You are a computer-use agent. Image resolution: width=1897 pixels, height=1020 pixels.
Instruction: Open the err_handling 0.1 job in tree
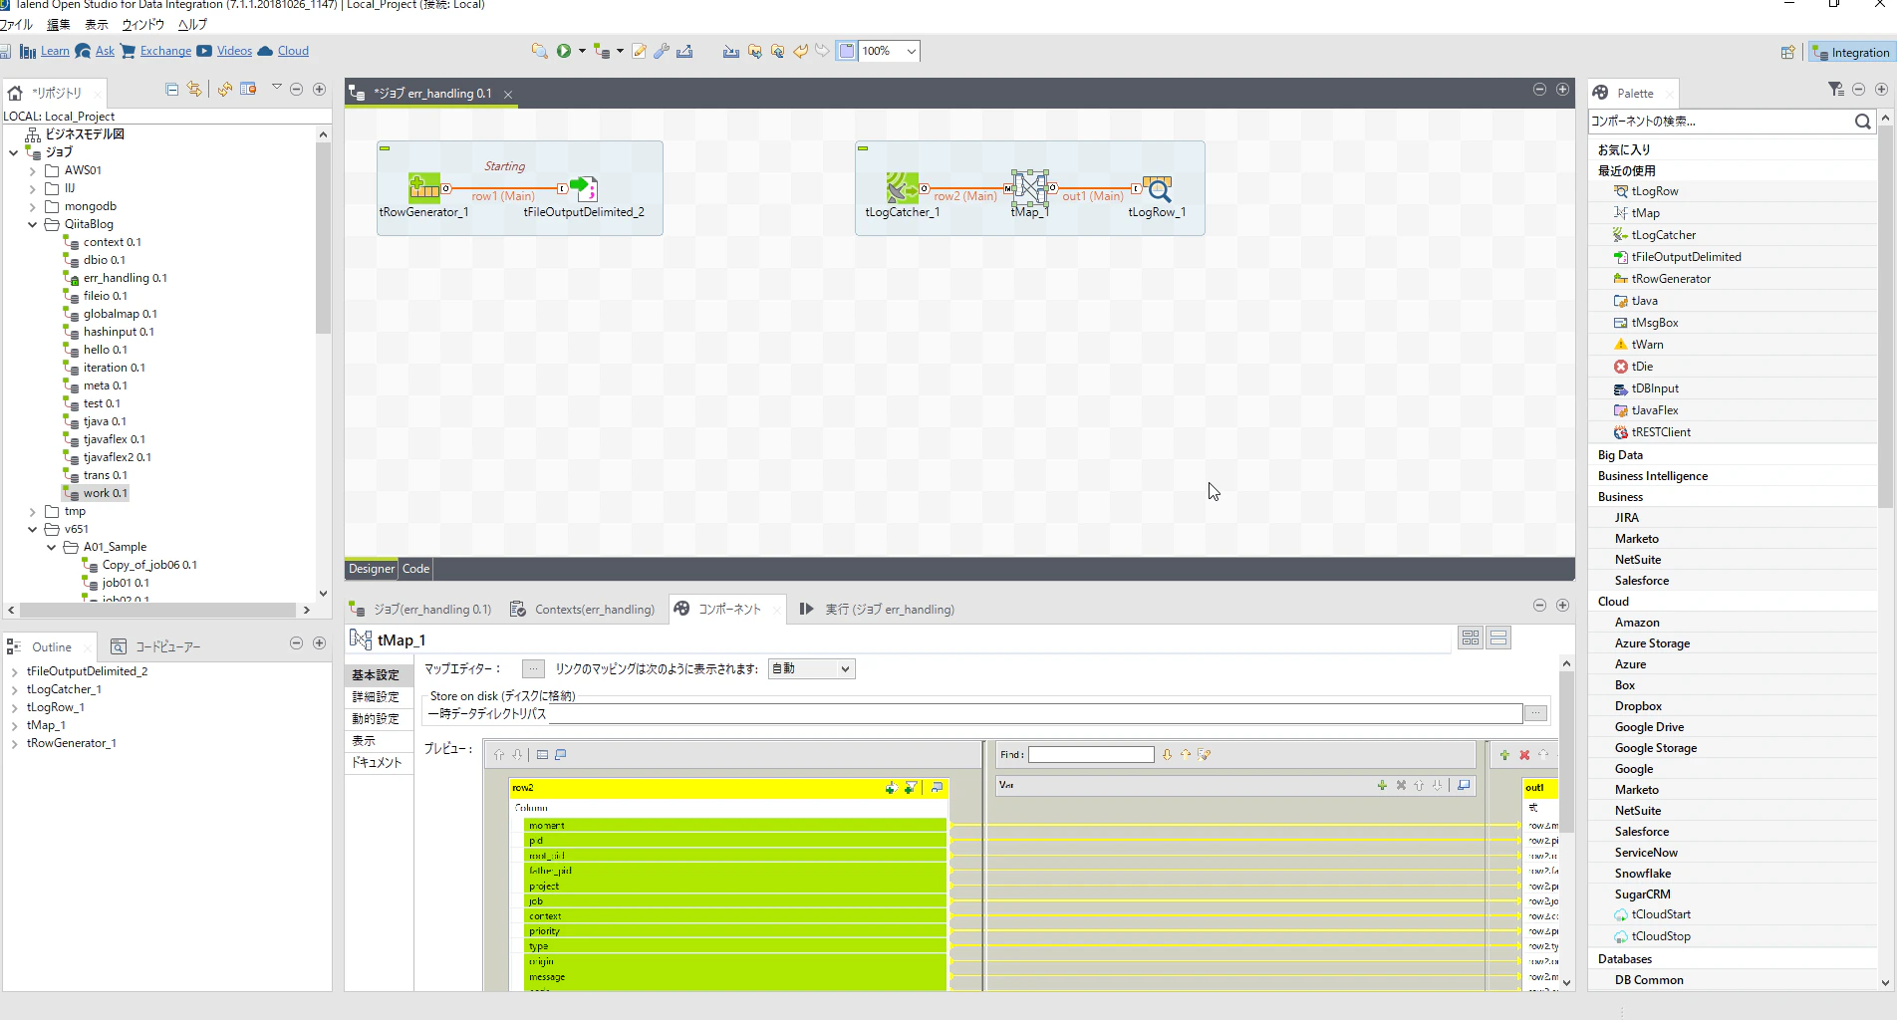(x=125, y=279)
